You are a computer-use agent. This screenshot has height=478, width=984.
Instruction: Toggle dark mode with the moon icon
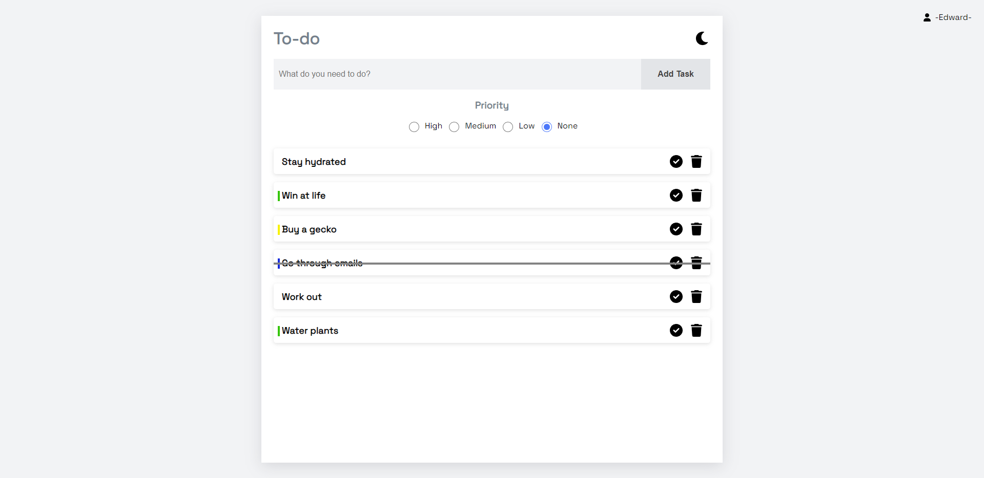(x=702, y=38)
